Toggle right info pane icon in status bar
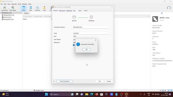This screenshot has width=173, height=97. 171,91
